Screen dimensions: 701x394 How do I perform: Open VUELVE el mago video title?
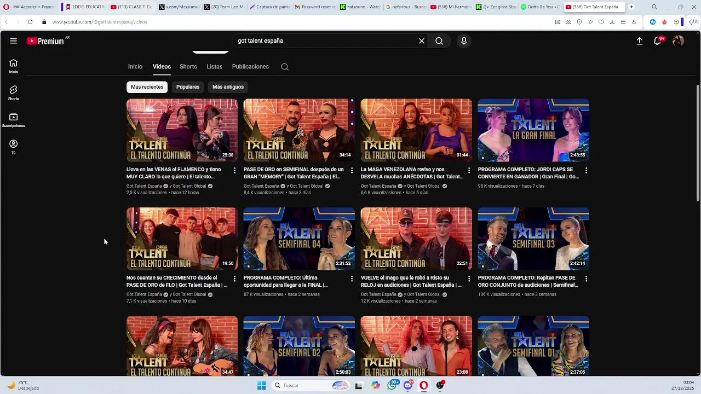pos(411,281)
